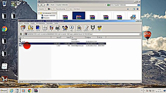Click Back arrow in Explorer window

click(x=40, y=5)
